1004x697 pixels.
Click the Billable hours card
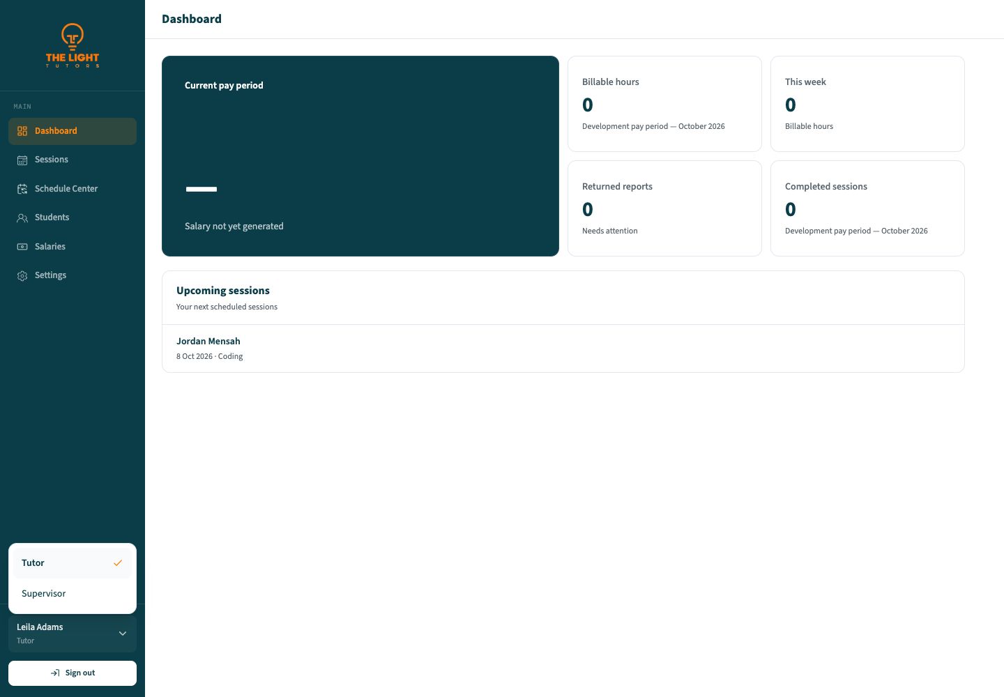(664, 104)
